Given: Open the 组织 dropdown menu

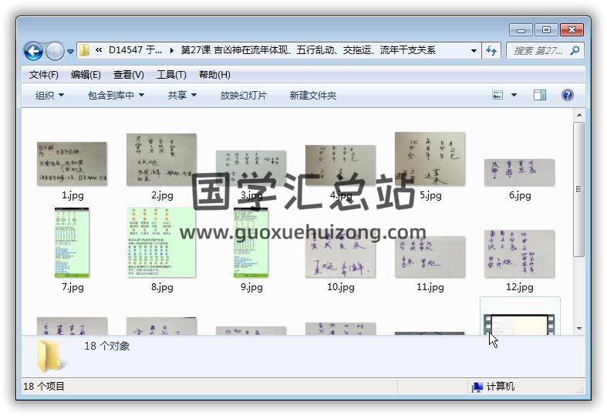Looking at the screenshot, I should (x=49, y=95).
